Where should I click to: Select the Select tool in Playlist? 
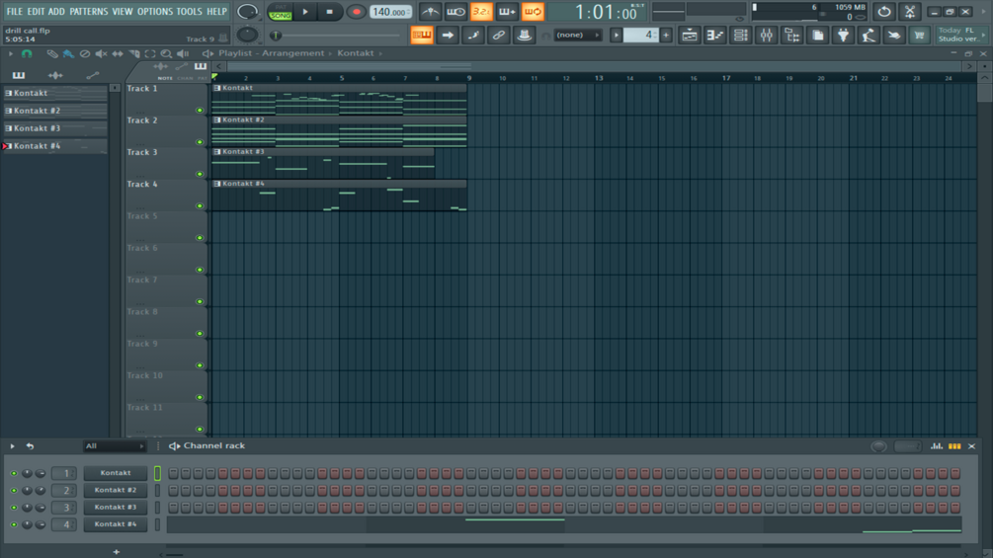(150, 53)
